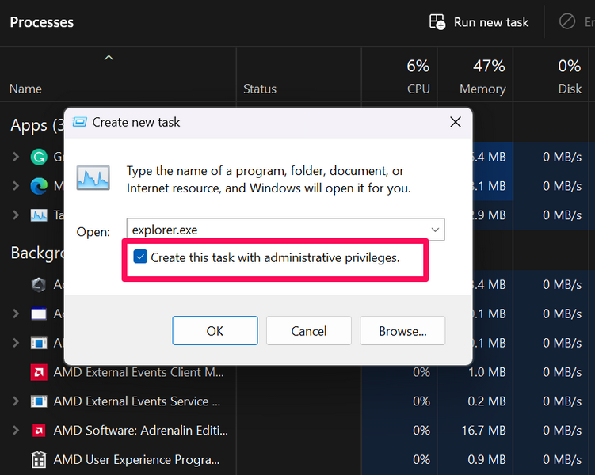Screen dimensions: 595x475
Task: Uncheck Create this task with administrative privileges
Action: pyautogui.click(x=141, y=257)
